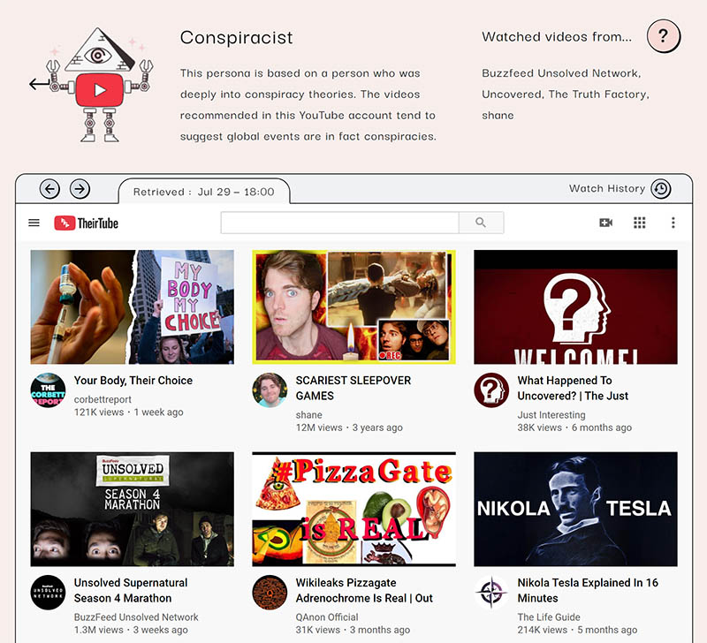Click the shane channel name under Sleepover Games
This screenshot has height=643, width=707.
[x=308, y=414]
